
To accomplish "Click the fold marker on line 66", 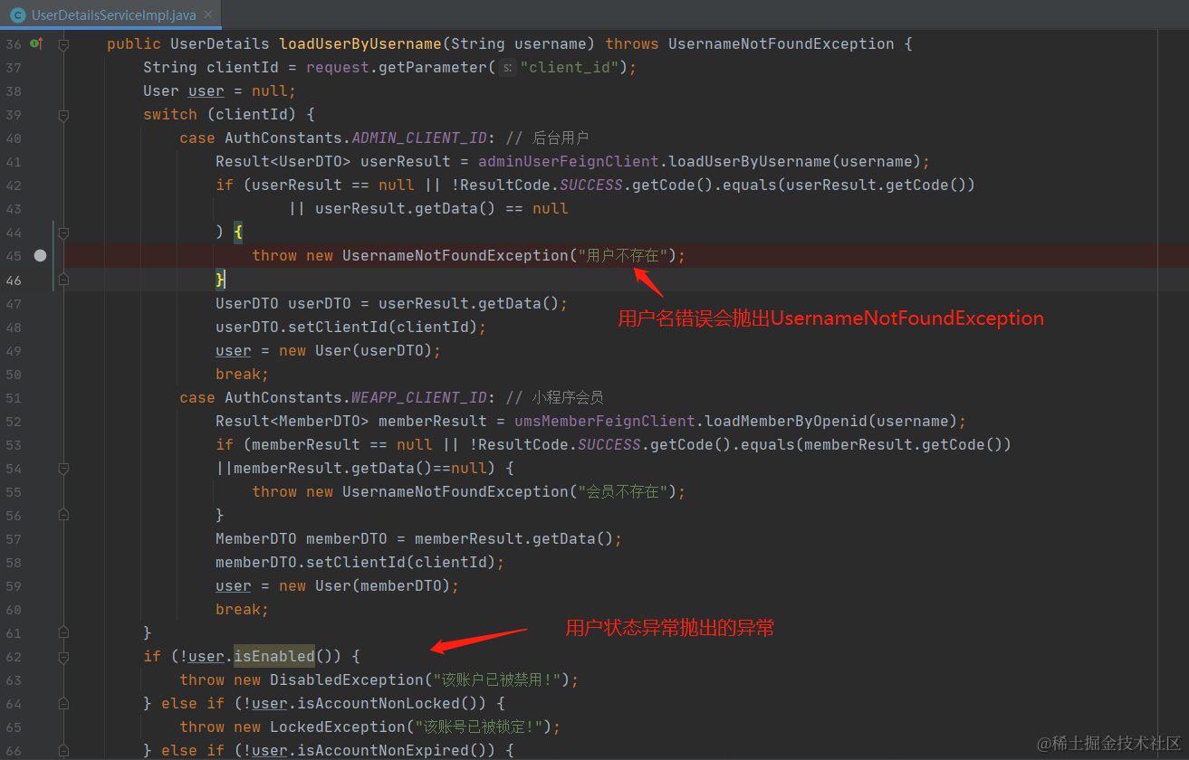I will click(63, 750).
